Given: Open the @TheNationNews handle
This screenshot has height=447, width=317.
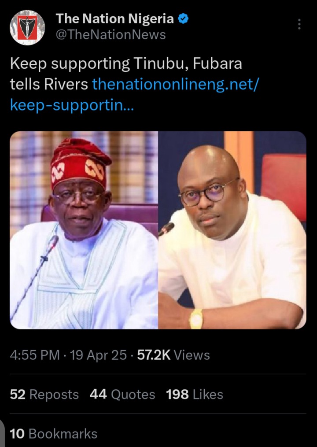Looking at the screenshot, I should (x=111, y=35).
